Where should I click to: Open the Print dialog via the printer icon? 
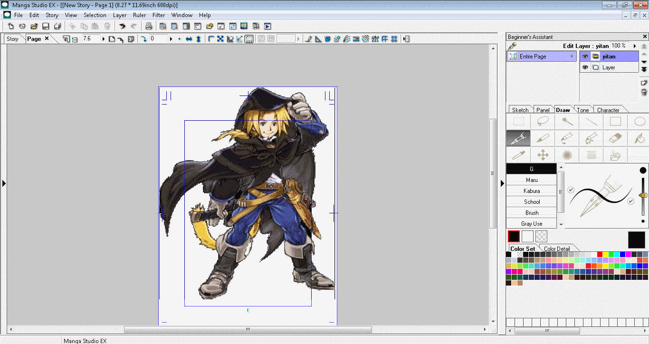click(149, 26)
